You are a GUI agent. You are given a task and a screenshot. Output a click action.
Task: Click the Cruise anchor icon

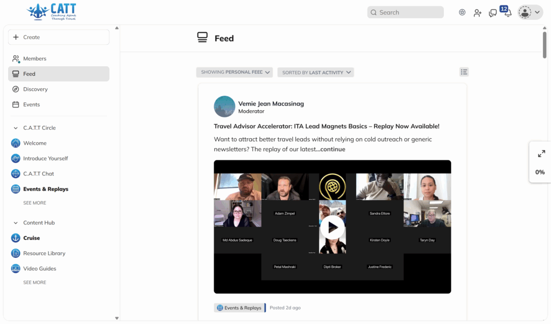click(16, 238)
